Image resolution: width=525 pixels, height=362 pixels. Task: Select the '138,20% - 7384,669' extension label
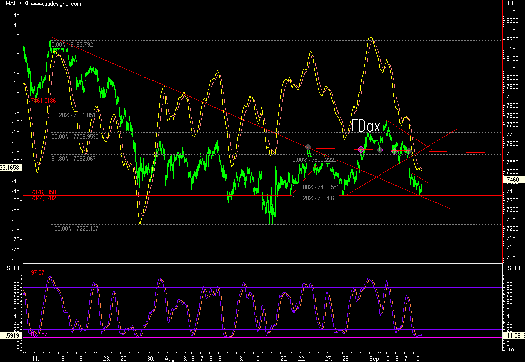316,198
